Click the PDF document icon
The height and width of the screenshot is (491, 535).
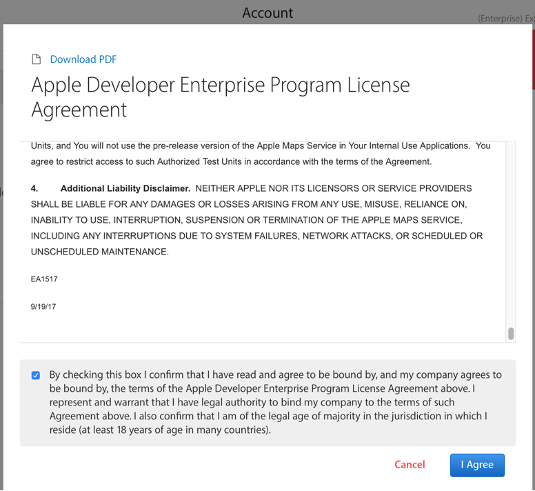36,59
